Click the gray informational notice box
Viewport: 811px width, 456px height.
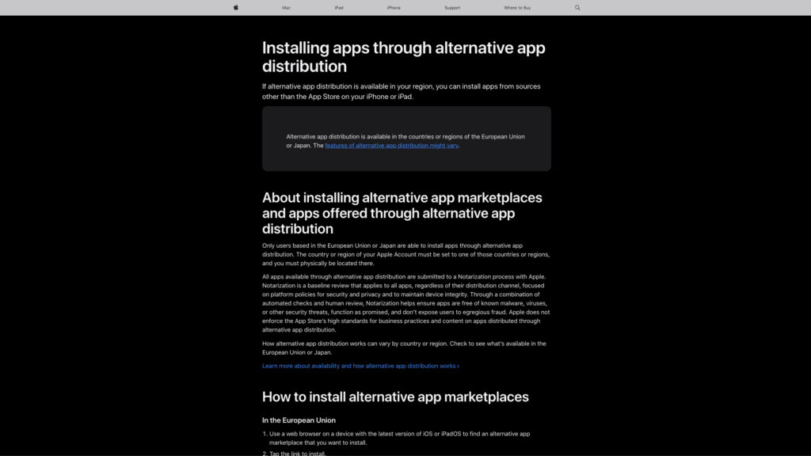click(406, 139)
